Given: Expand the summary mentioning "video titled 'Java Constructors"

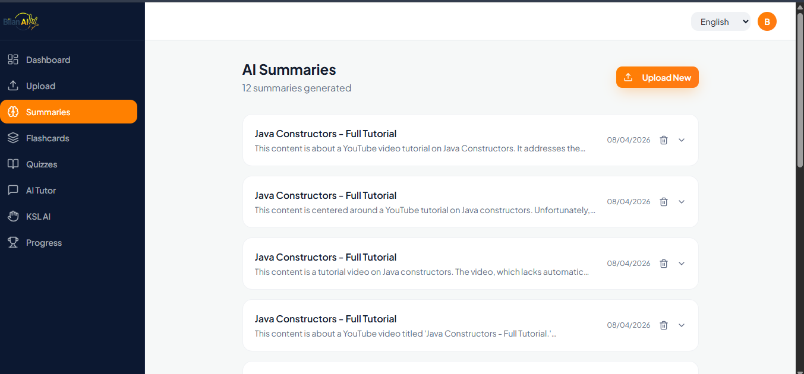Looking at the screenshot, I should (x=682, y=325).
